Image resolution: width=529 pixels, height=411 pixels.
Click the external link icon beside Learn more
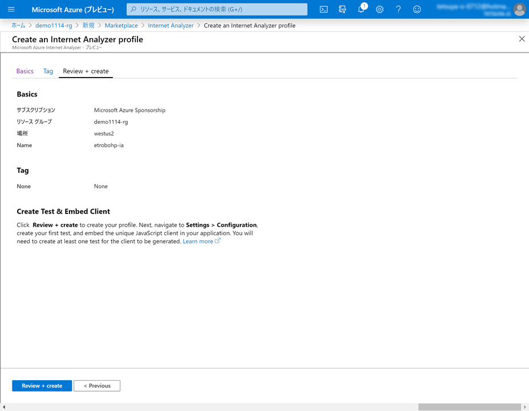coord(218,241)
